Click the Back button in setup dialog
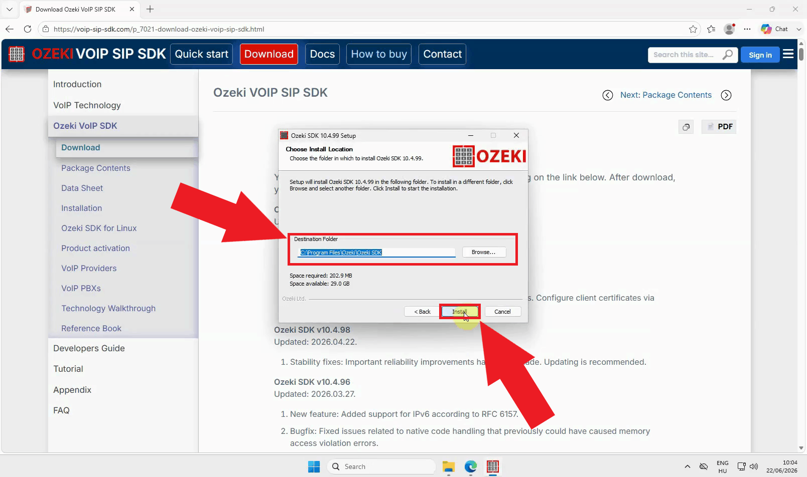807x477 pixels. (x=422, y=312)
